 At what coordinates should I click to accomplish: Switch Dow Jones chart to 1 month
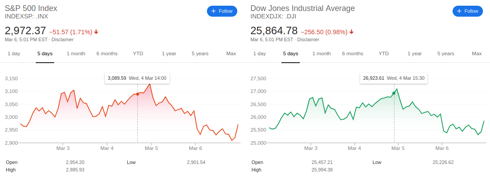(x=321, y=53)
